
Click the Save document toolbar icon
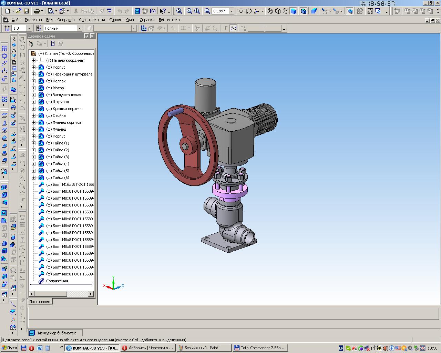tap(26, 11)
